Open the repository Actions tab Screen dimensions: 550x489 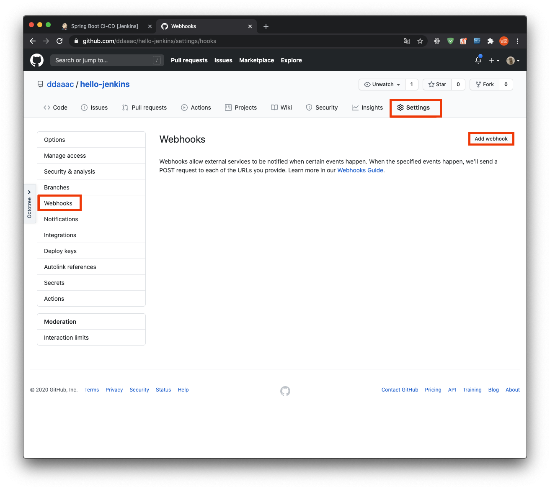[196, 108]
